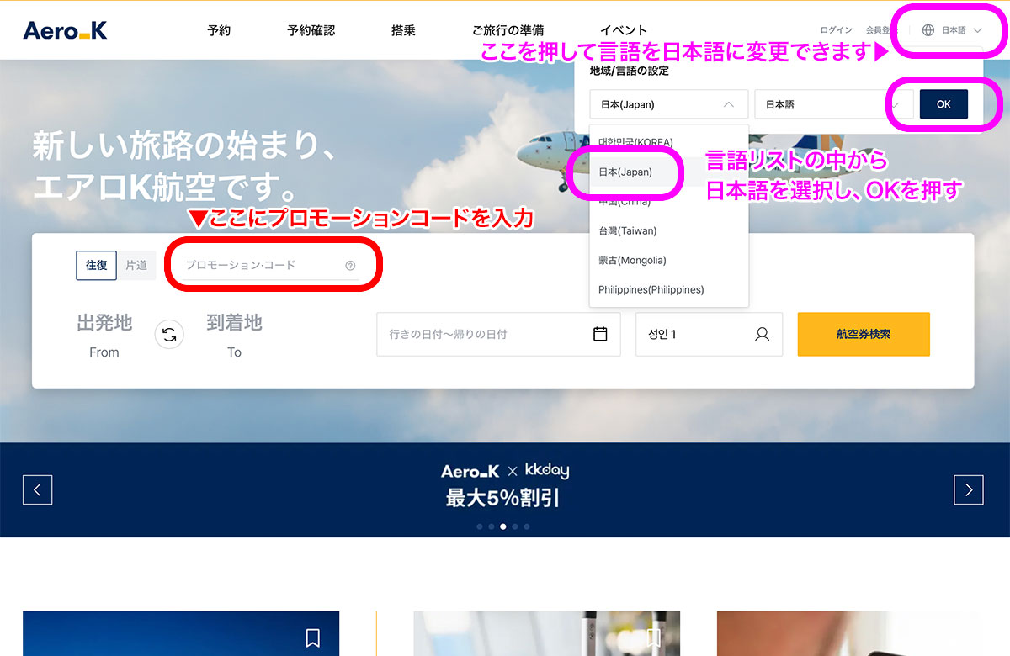Go to previous banner slide

click(x=38, y=489)
